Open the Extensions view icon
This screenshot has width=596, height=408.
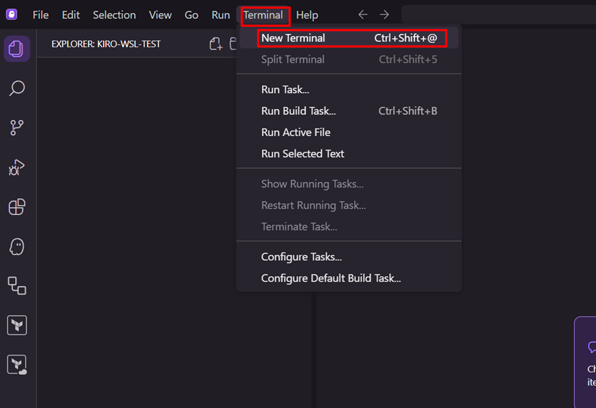click(17, 207)
